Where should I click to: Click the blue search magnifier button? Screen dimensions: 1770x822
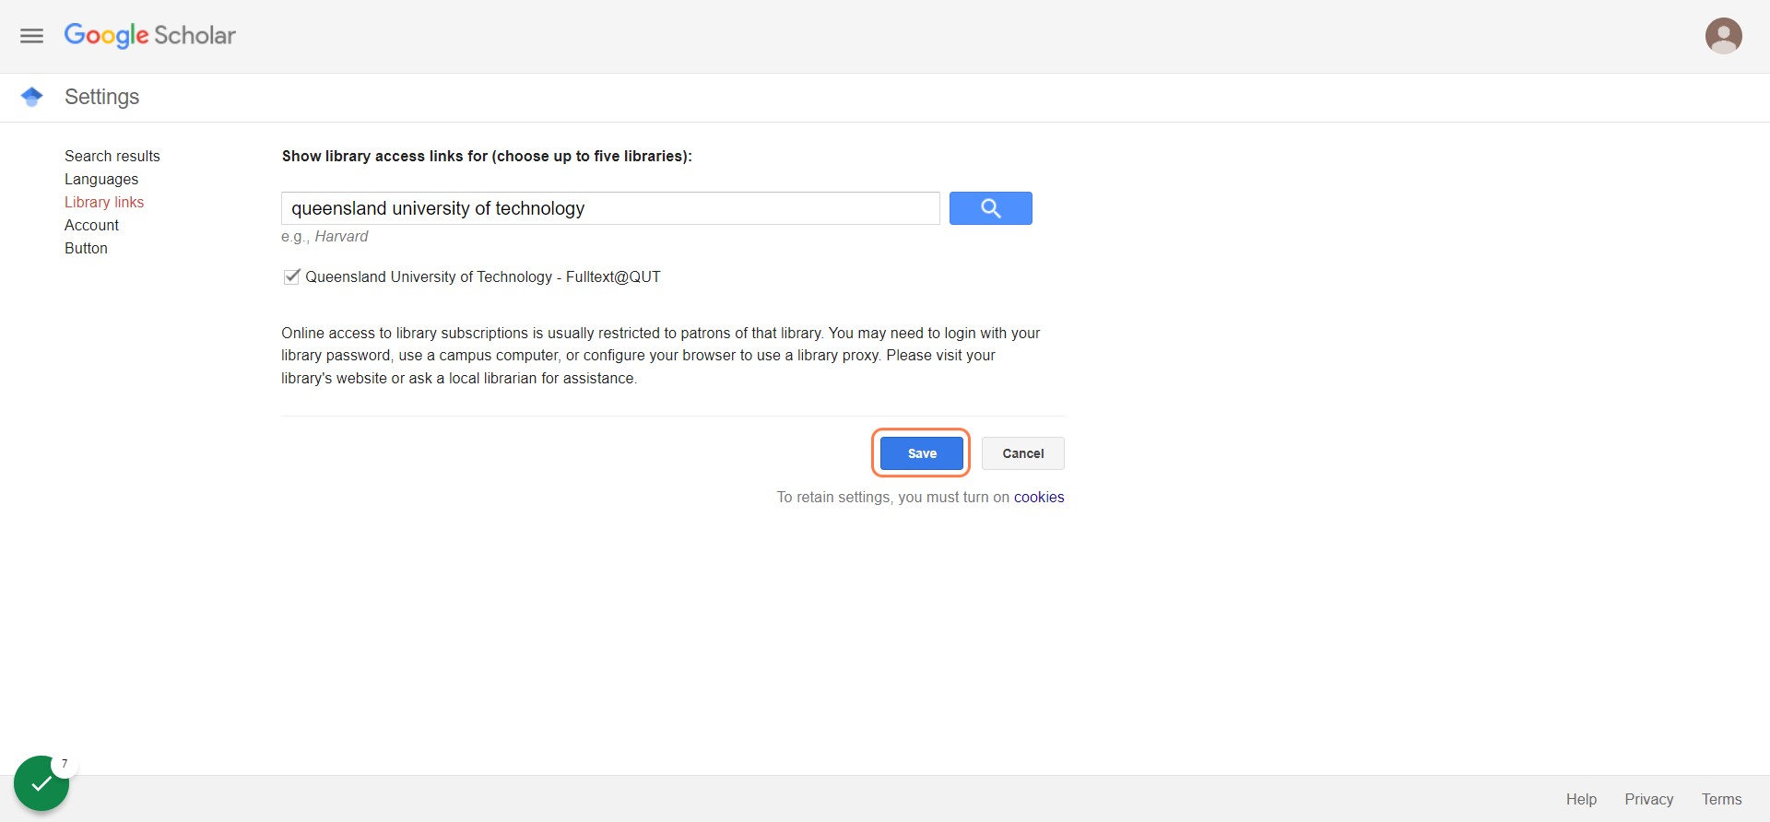990,208
